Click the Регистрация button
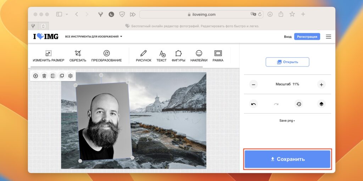 (x=307, y=37)
